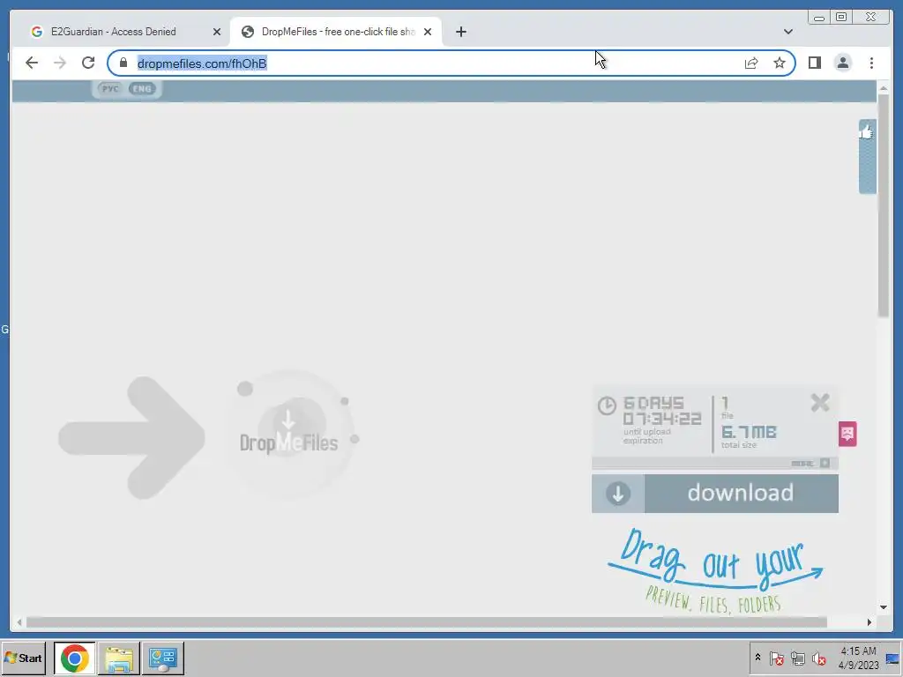Click the show desktop icon in the tray

click(892, 658)
